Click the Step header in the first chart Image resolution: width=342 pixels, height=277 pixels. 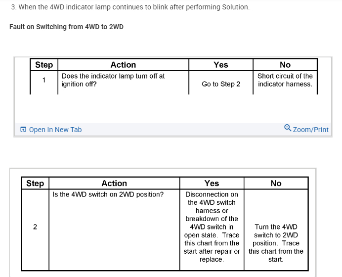pos(44,65)
